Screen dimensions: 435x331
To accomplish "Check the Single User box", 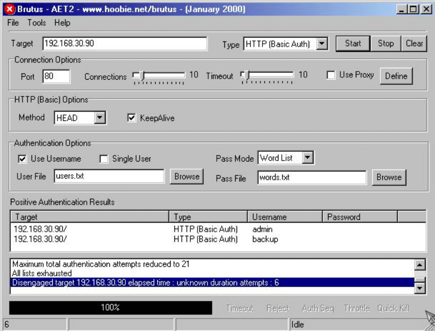I will 104,159.
